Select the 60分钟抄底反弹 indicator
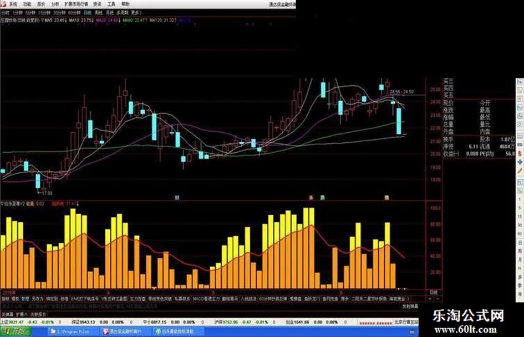 pyautogui.click(x=273, y=299)
